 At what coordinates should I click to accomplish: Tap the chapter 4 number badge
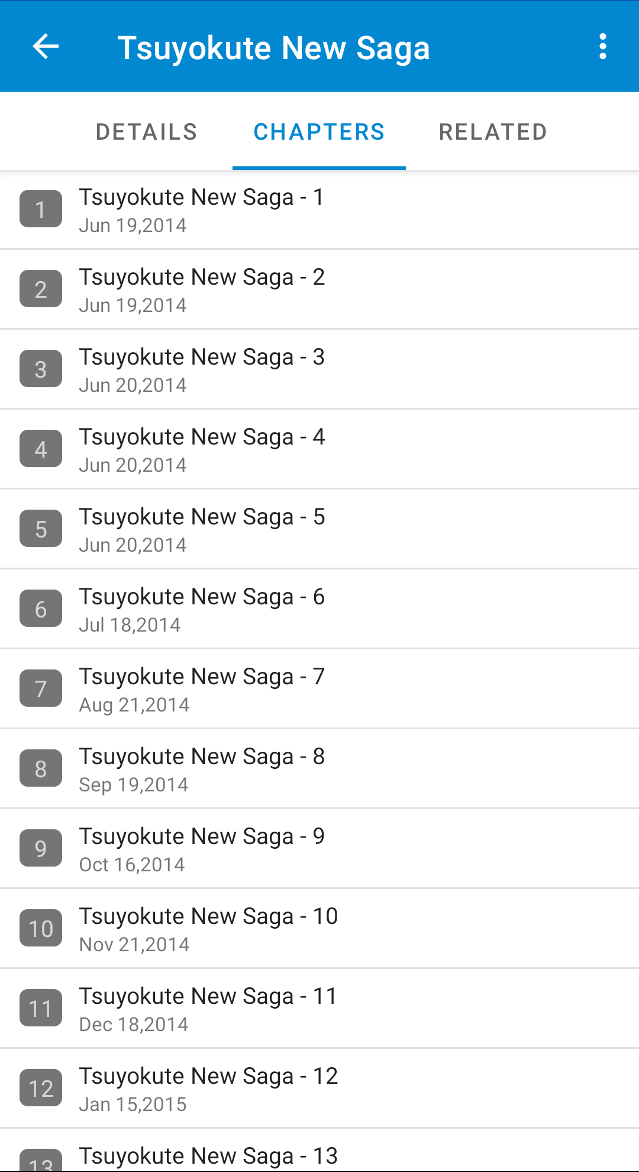[41, 449]
